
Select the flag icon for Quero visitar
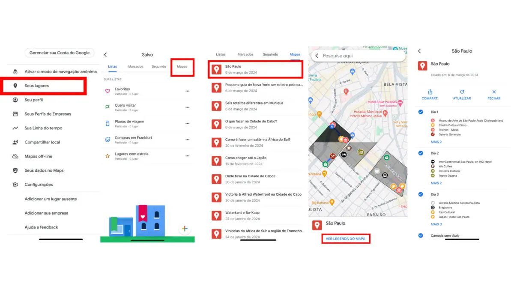click(108, 107)
